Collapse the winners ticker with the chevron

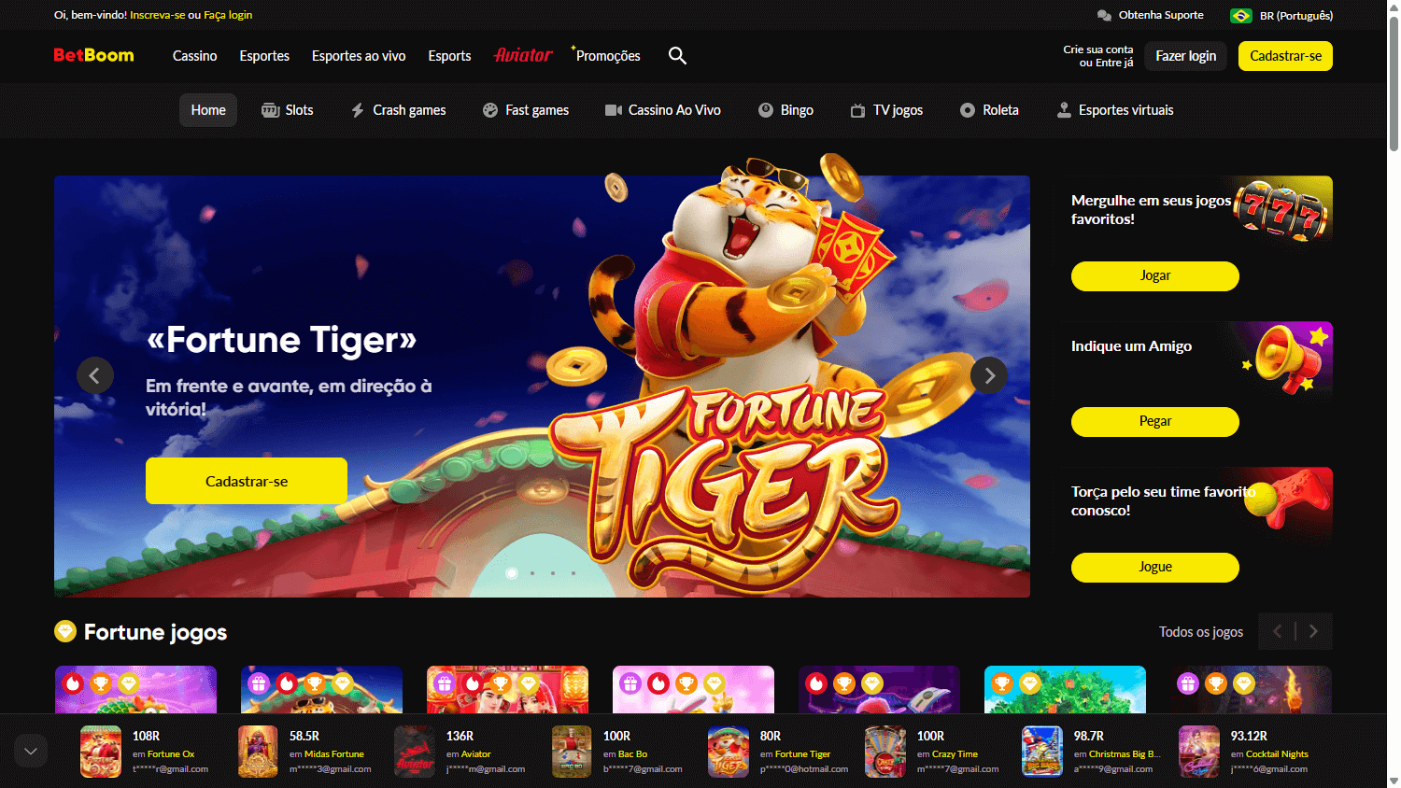[x=30, y=751]
